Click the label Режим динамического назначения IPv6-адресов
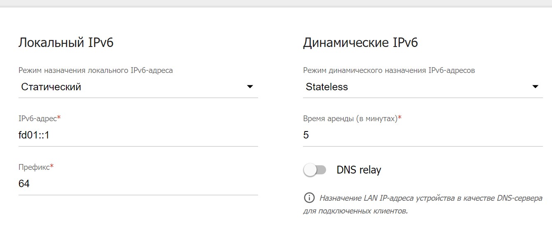 [389, 70]
